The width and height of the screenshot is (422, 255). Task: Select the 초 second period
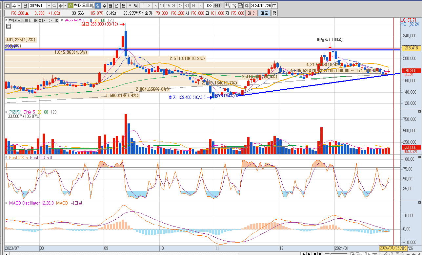click(x=130, y=6)
